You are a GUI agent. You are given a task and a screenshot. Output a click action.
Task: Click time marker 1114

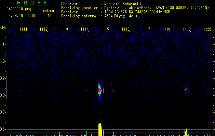[x=85, y=29]
